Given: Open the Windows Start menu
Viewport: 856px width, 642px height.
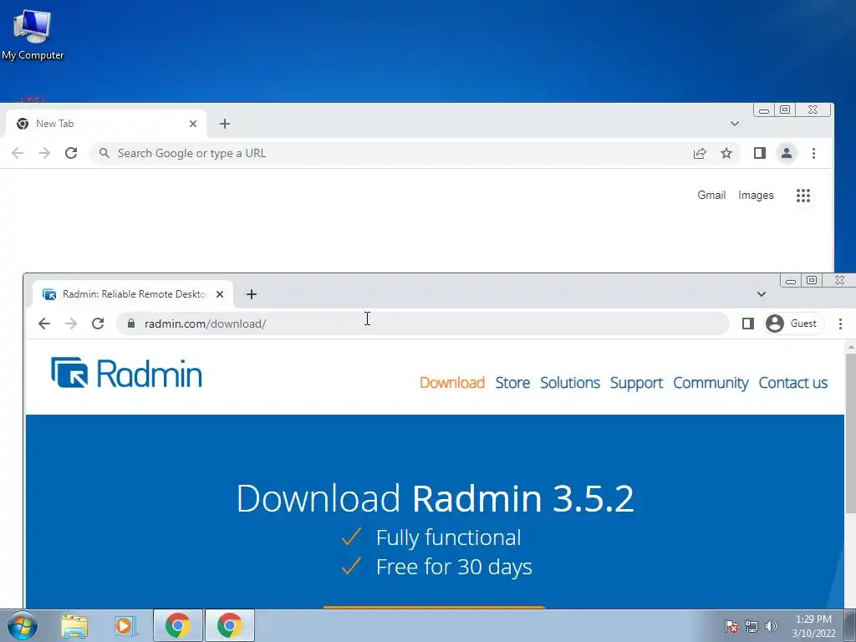Looking at the screenshot, I should point(23,625).
